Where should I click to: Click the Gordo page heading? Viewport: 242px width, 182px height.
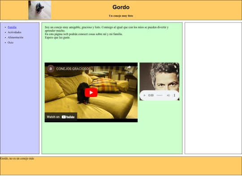click(121, 7)
